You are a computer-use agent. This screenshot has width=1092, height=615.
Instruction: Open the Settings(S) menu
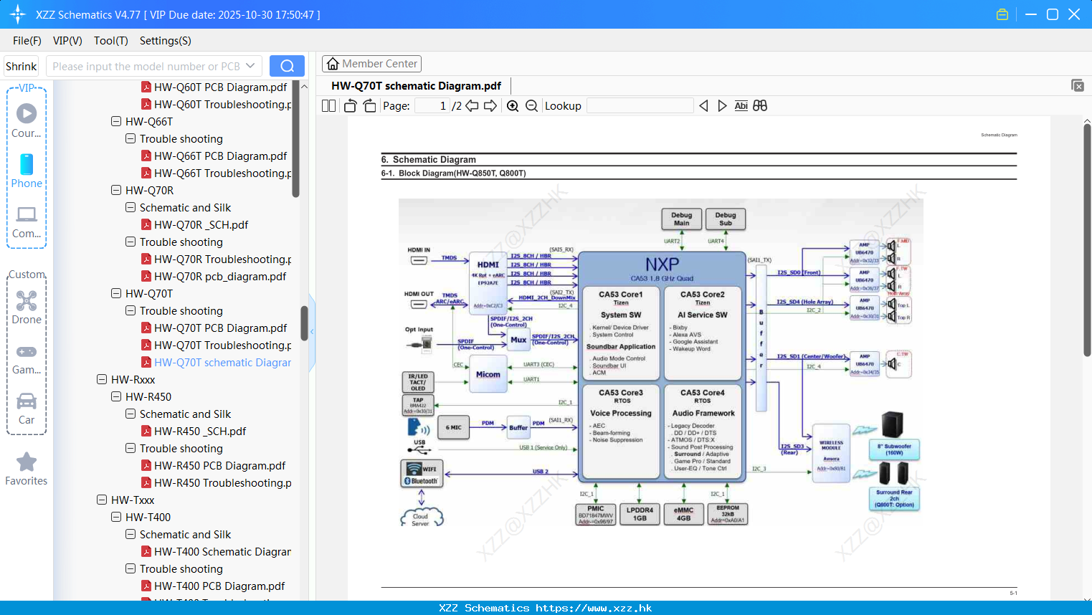coord(166,41)
